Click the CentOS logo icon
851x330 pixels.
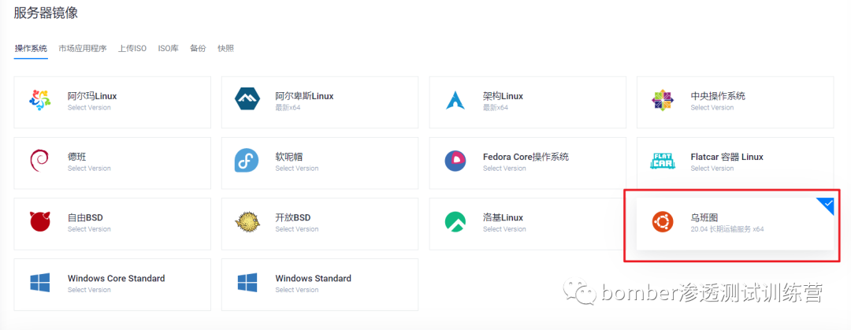[663, 101]
